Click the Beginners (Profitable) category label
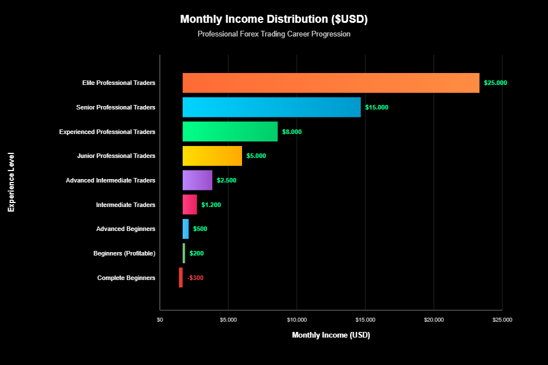548x365 pixels. (124, 253)
